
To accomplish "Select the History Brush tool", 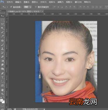I will [2, 53].
